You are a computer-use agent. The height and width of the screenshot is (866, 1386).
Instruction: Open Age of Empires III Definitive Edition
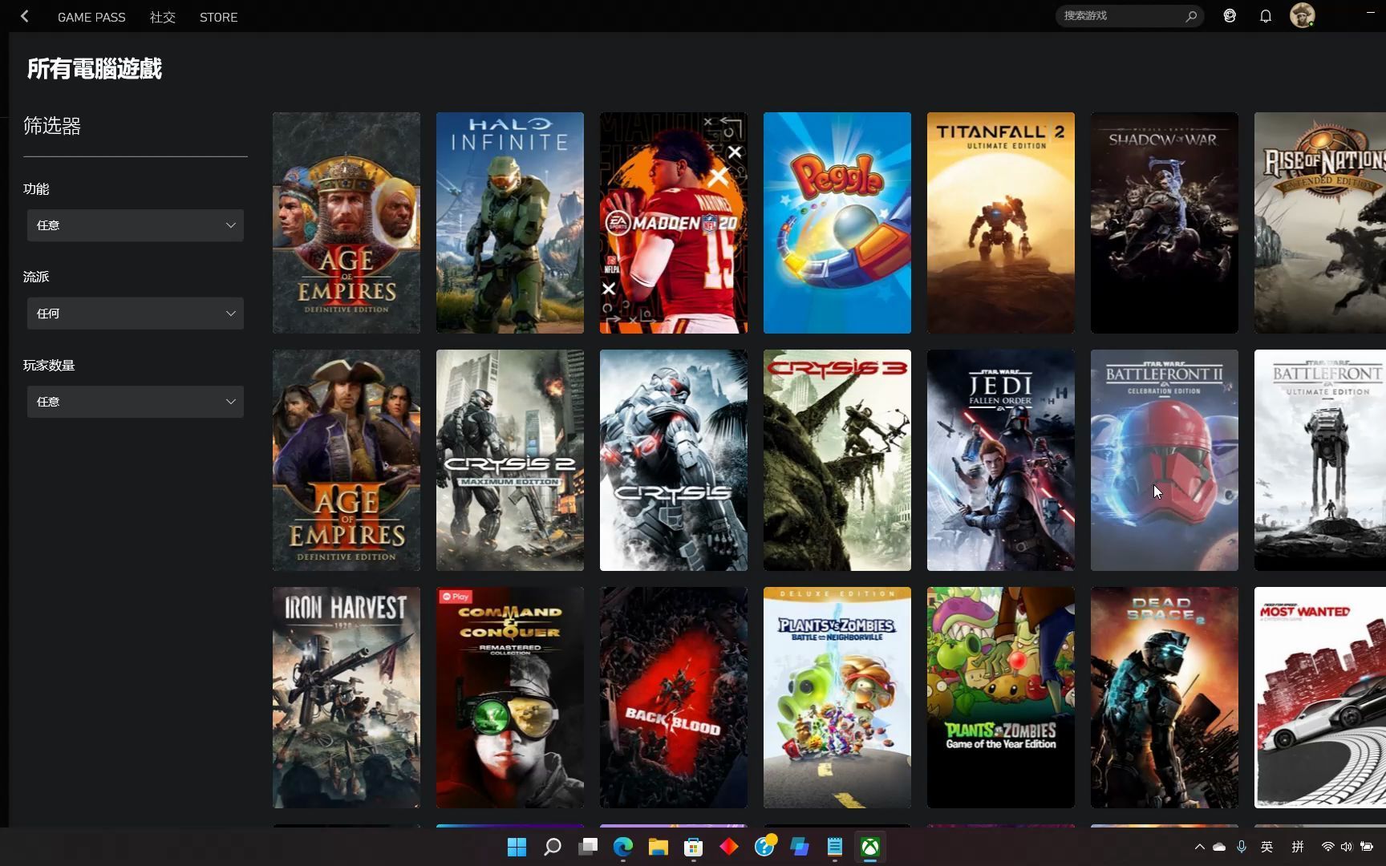[346, 460]
